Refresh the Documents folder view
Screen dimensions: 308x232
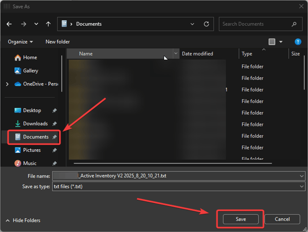tap(206, 24)
